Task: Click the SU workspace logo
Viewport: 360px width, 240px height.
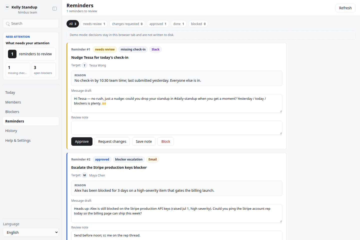Action: [7, 7]
